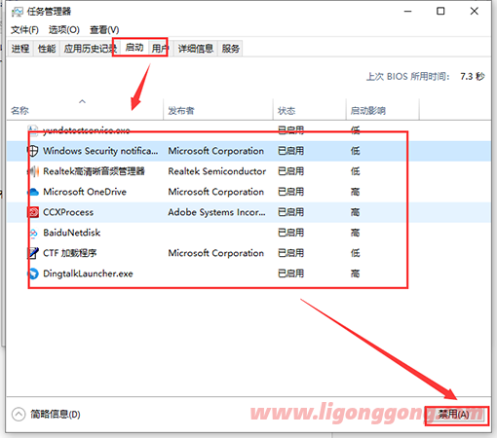Toggle sort arrow above the 名称 column
The width and height of the screenshot is (497, 438).
tap(83, 101)
